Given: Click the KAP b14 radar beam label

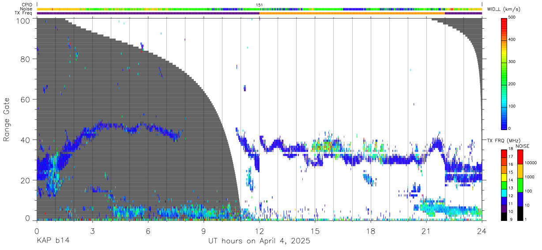Looking at the screenshot, I should (x=53, y=241).
